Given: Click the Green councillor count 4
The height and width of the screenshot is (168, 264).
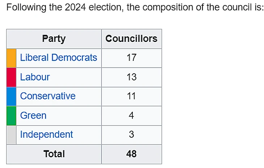Looking at the screenshot, I should 131,116.
